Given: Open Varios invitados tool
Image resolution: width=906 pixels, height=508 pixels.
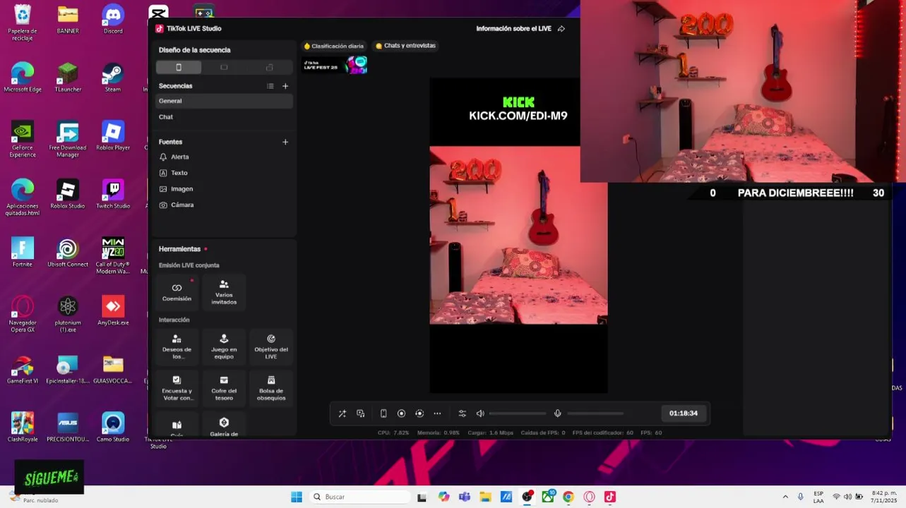Looking at the screenshot, I should coord(224,292).
